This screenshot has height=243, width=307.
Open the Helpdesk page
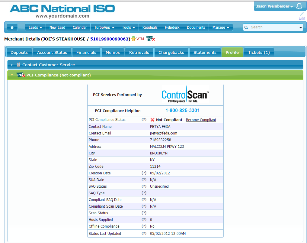click(x=172, y=28)
